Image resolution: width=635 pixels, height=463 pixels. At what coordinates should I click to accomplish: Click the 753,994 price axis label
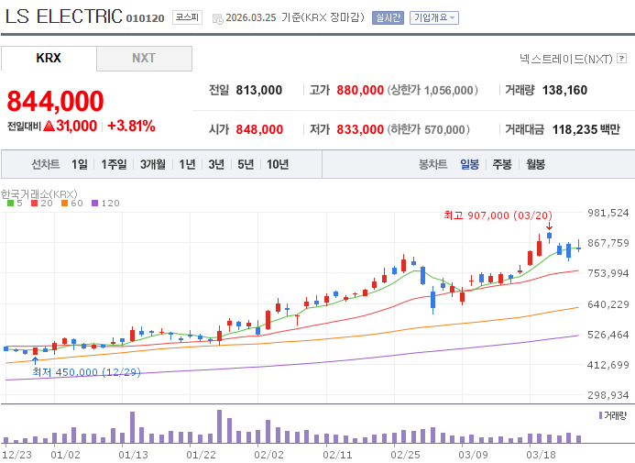(x=608, y=273)
